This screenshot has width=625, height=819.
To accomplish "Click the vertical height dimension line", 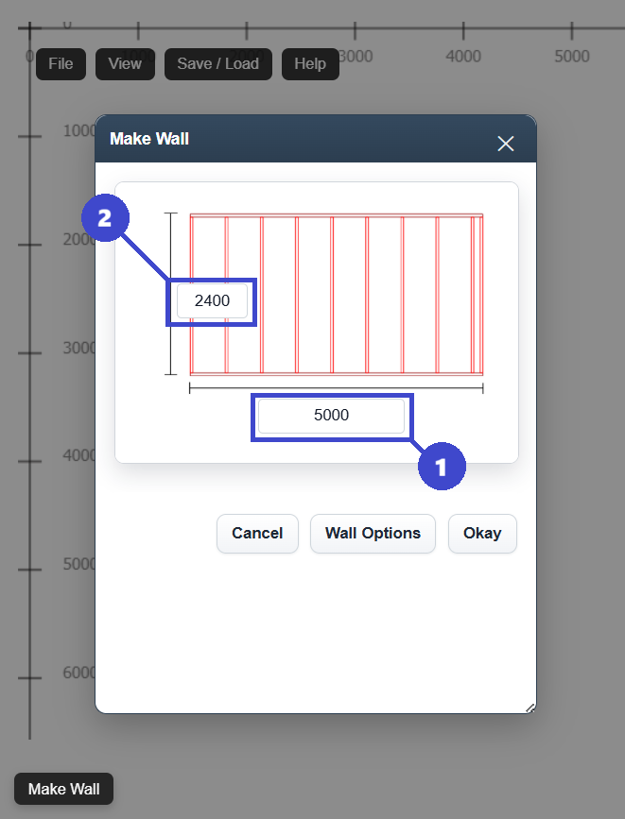I will pyautogui.click(x=170, y=295).
